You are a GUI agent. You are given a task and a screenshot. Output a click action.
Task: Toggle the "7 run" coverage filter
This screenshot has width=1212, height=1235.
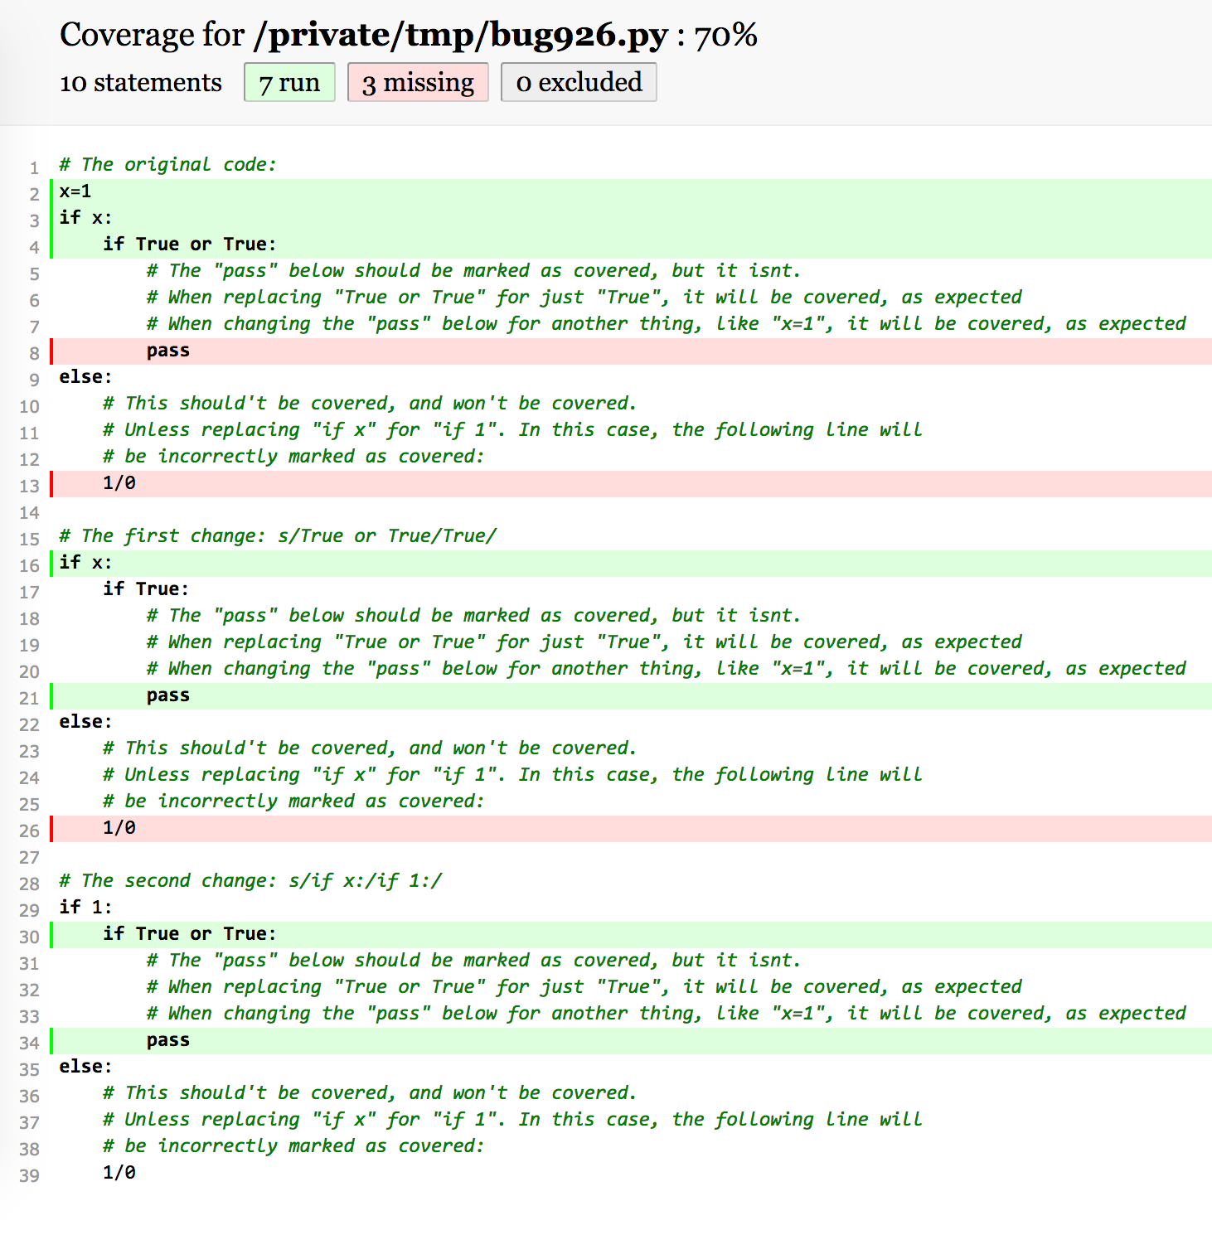(288, 82)
